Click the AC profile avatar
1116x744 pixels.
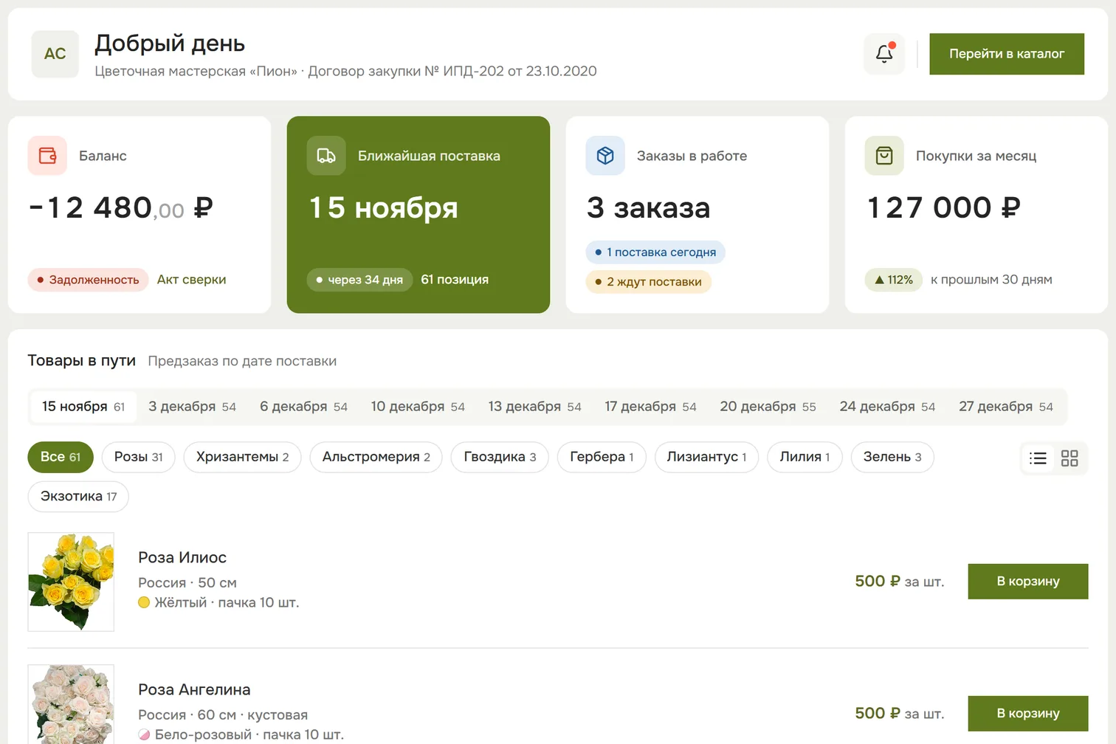(x=55, y=54)
